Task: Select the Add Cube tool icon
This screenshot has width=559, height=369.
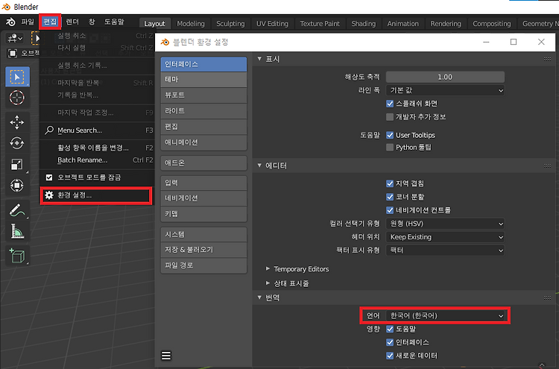Action: 17,256
